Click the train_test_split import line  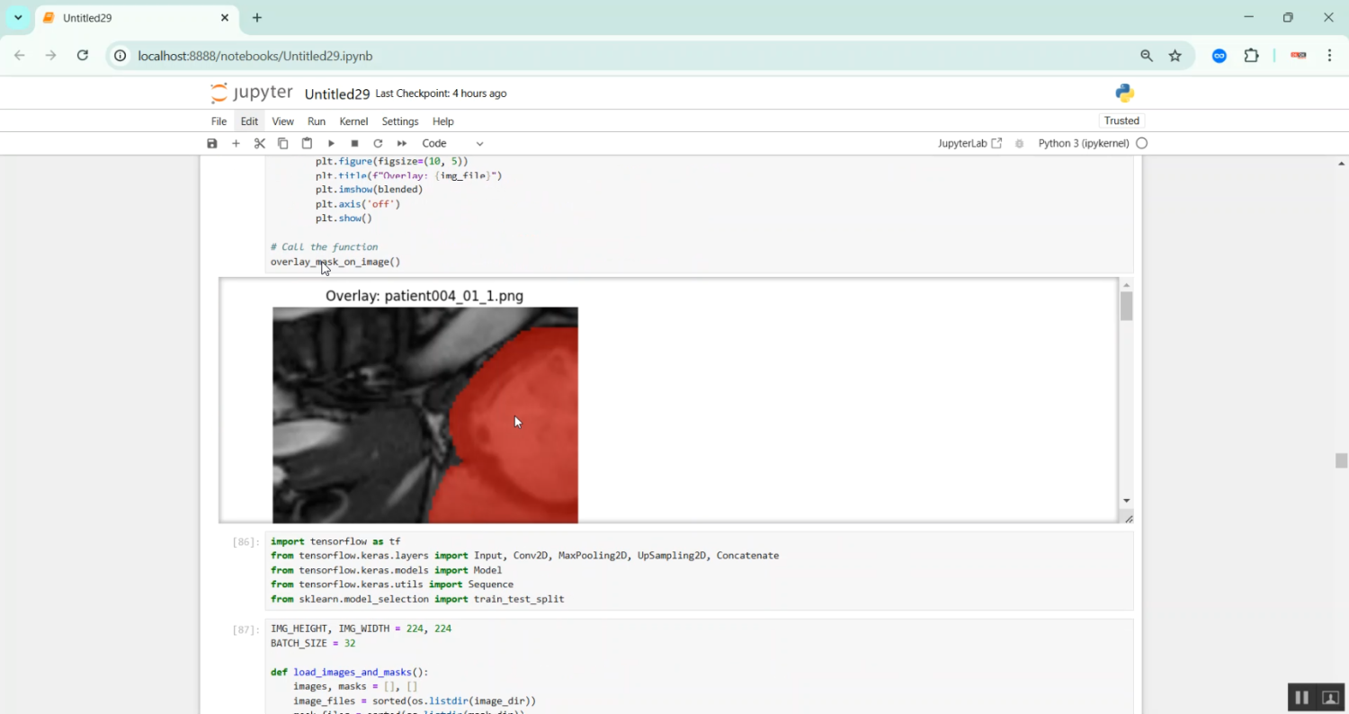pyautogui.click(x=417, y=599)
